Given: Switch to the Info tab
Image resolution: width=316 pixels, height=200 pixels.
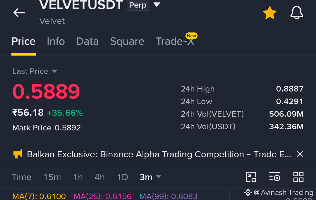Looking at the screenshot, I should (x=56, y=41).
